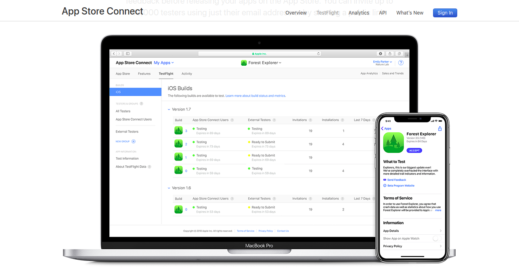Click the Safari forward arrow in MacBook browser
519x271 pixels.
tap(119, 53)
